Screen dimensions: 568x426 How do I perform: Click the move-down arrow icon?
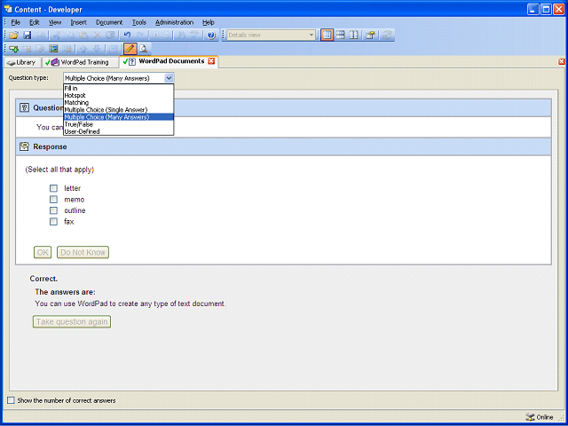(97, 49)
